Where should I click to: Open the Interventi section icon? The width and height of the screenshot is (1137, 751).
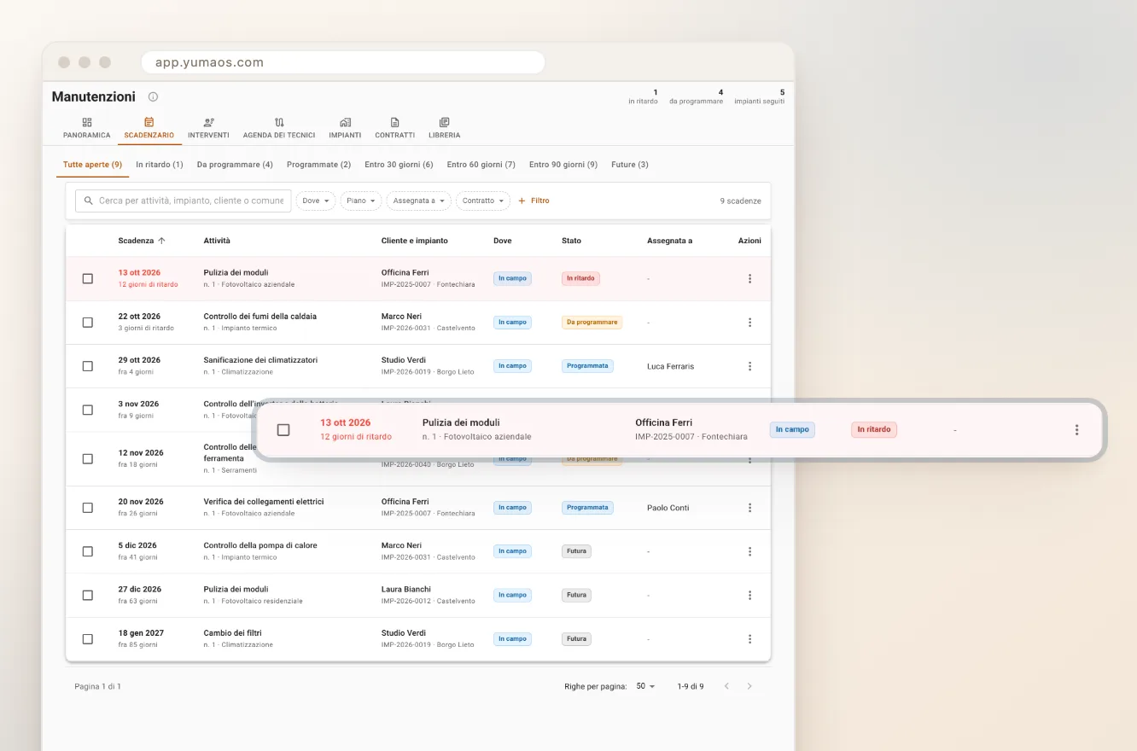(x=209, y=122)
